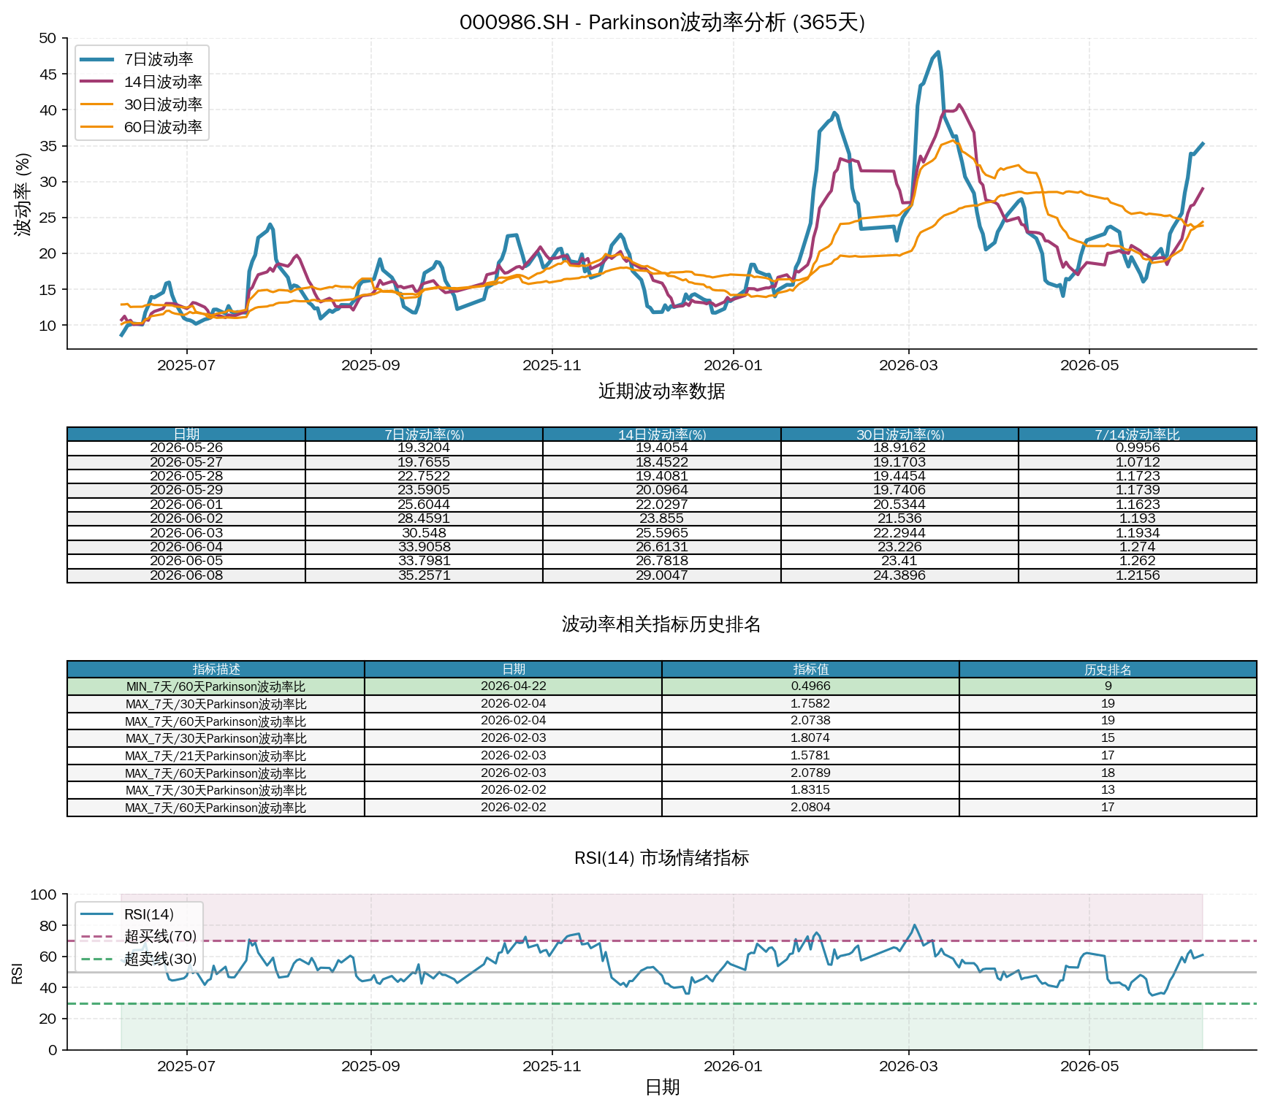Click the 指标描述 column header

[x=216, y=670]
